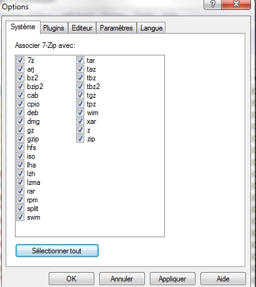
Task: Open the Langue tab
Action: point(151,28)
